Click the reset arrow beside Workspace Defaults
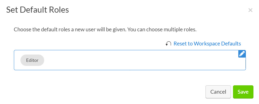This screenshot has width=259, height=104. point(168,44)
